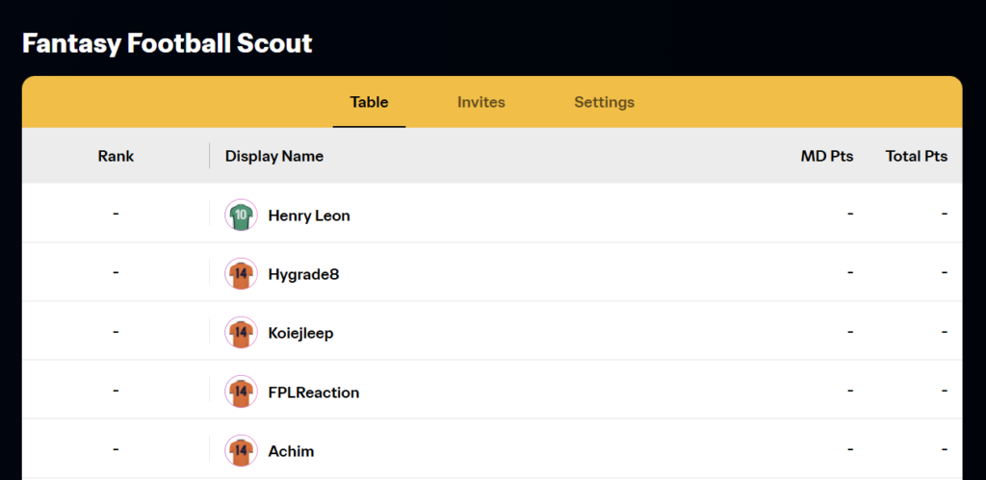This screenshot has width=986, height=480.
Task: Open Koiejleep's display name link
Action: point(300,334)
